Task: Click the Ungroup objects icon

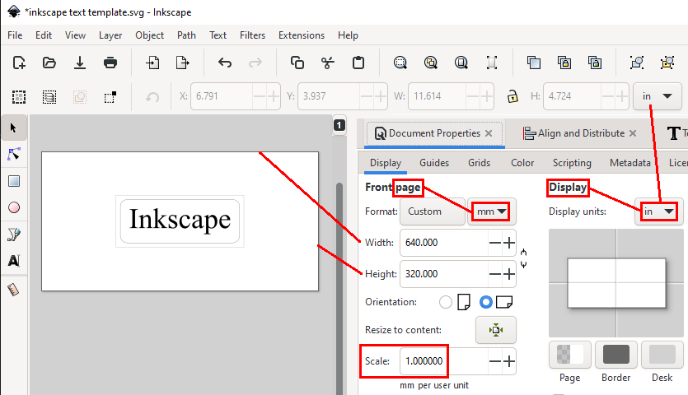Action: pos(667,63)
